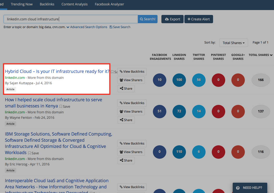Screen dimensions: 274x193
Task: Share the Kenya article by Wayne Fenton
Action: pyautogui.click(x=126, y=120)
